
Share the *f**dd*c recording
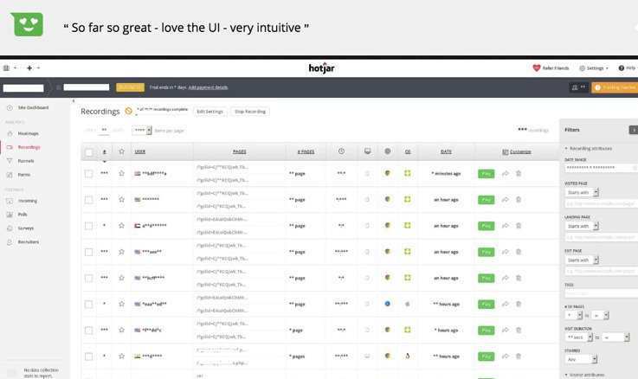[506, 331]
